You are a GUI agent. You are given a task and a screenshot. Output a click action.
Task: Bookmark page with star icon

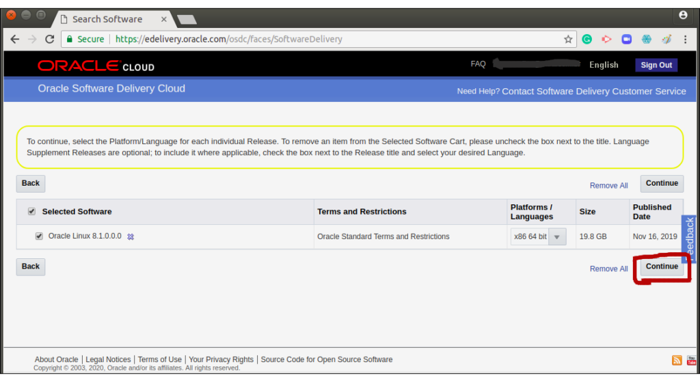[x=568, y=39]
